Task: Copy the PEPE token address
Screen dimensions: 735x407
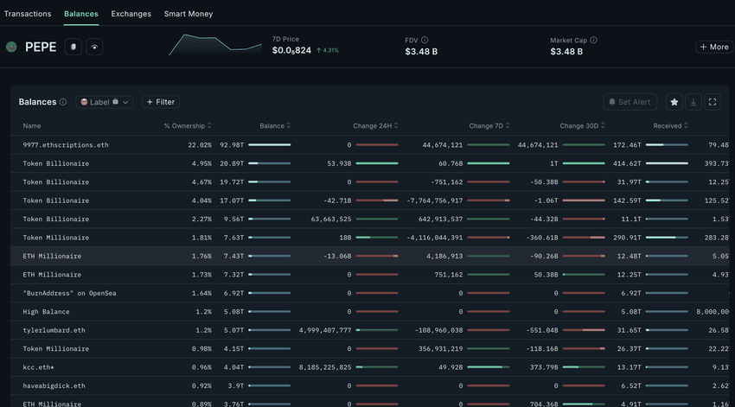Action: coord(73,47)
